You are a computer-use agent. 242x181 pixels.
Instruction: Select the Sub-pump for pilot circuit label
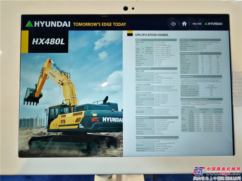point(143,80)
